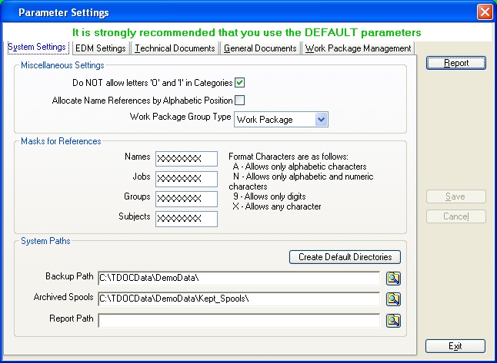Edit the Subjects mask field
Image resolution: width=497 pixels, height=363 pixels.
(186, 219)
